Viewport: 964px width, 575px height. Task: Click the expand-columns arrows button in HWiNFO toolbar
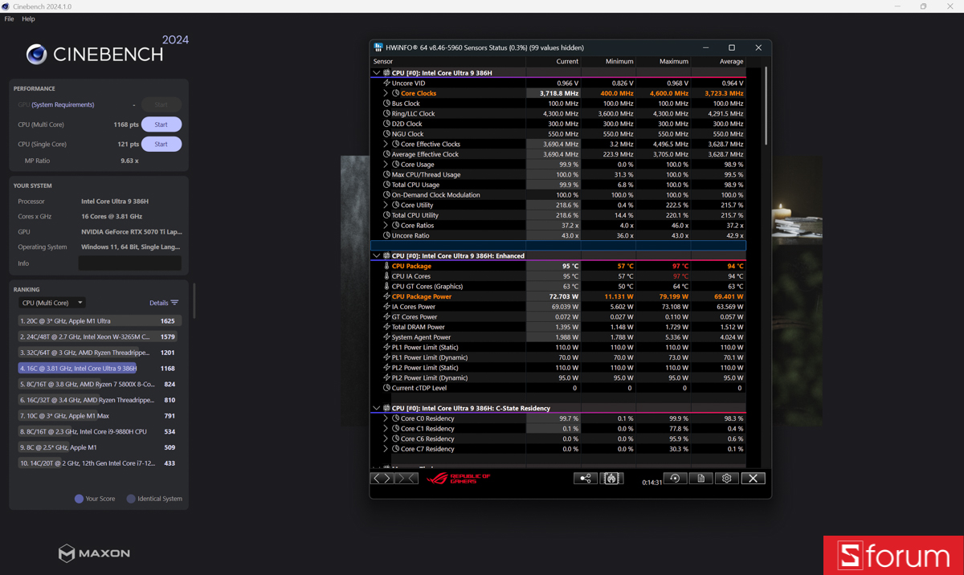[382, 479]
